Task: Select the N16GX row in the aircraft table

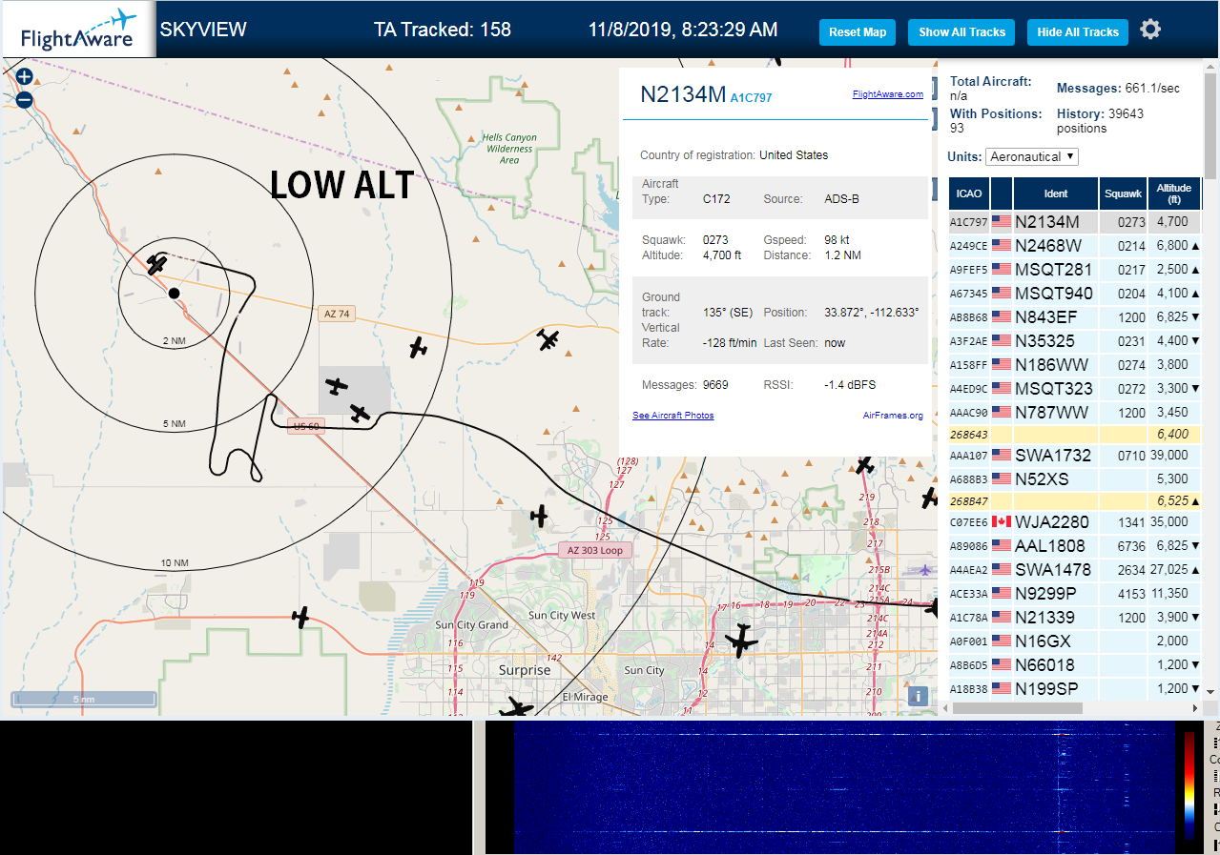Action: tap(1075, 641)
